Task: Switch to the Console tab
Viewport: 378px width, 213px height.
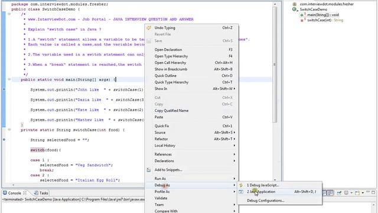Action: pos(14,193)
